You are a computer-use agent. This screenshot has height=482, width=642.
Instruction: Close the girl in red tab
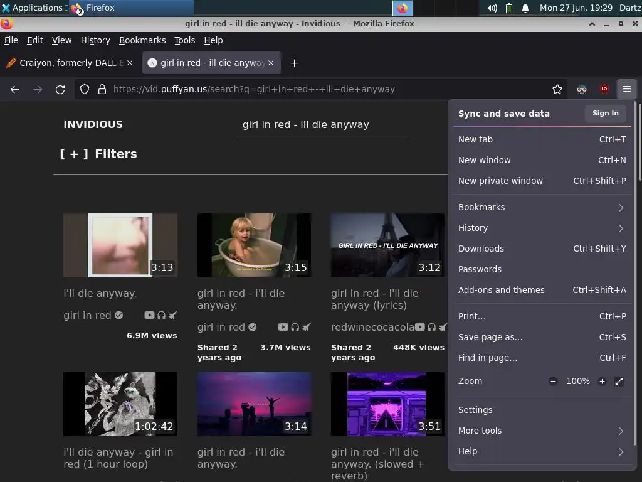pyautogui.click(x=271, y=63)
